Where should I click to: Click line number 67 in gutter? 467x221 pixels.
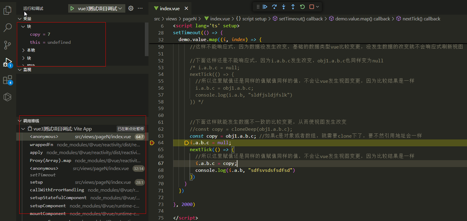[161, 163]
